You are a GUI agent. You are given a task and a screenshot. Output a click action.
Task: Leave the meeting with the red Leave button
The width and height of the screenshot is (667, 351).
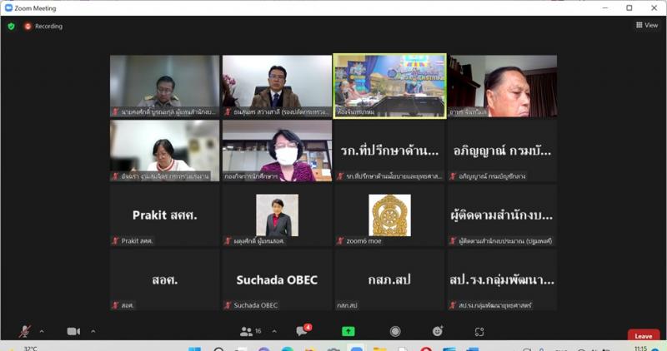pos(644,336)
